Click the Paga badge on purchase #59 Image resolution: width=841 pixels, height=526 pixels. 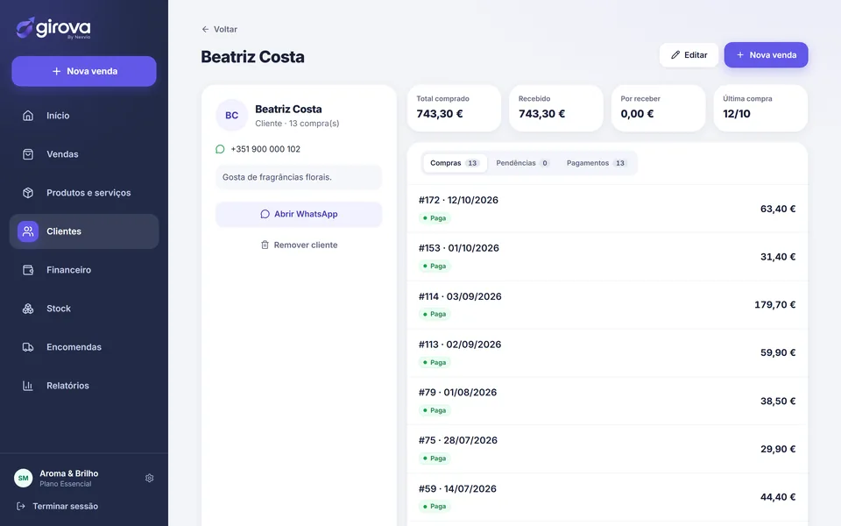[435, 506]
